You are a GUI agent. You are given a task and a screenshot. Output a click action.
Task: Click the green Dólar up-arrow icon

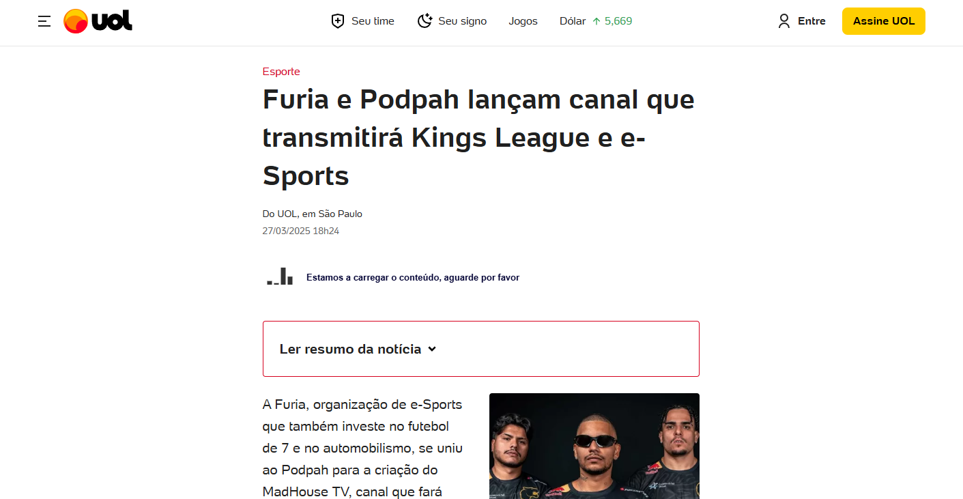point(597,21)
